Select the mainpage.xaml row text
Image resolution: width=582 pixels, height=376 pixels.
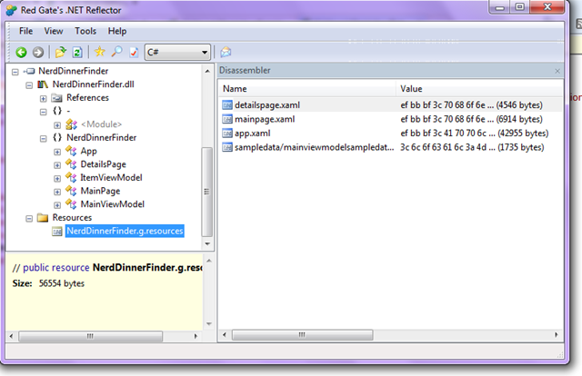(x=265, y=119)
